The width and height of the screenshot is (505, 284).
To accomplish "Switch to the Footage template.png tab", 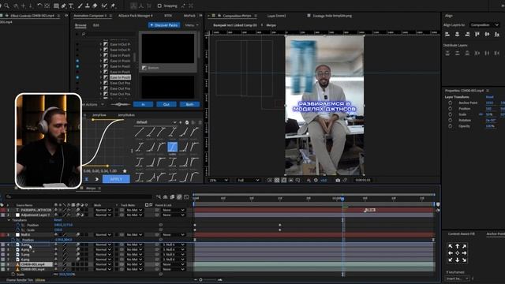I will [332, 16].
